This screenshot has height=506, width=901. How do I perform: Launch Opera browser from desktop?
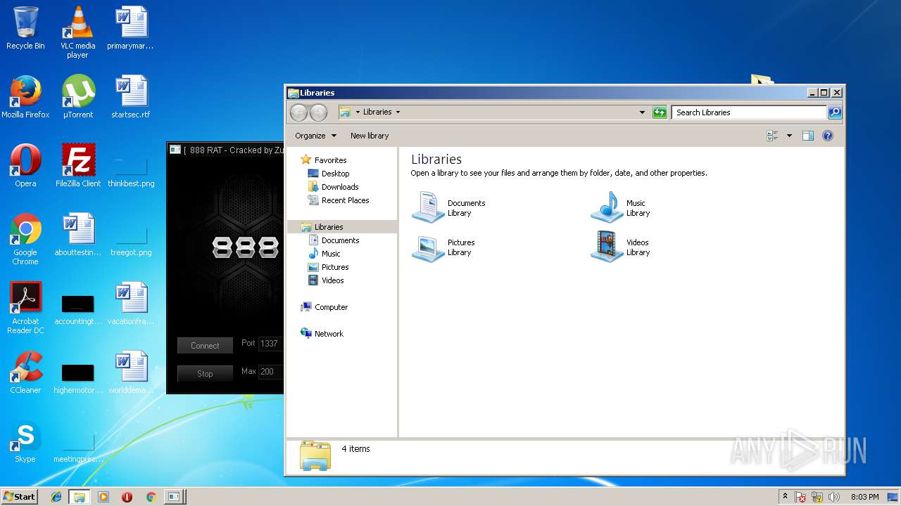(x=25, y=166)
